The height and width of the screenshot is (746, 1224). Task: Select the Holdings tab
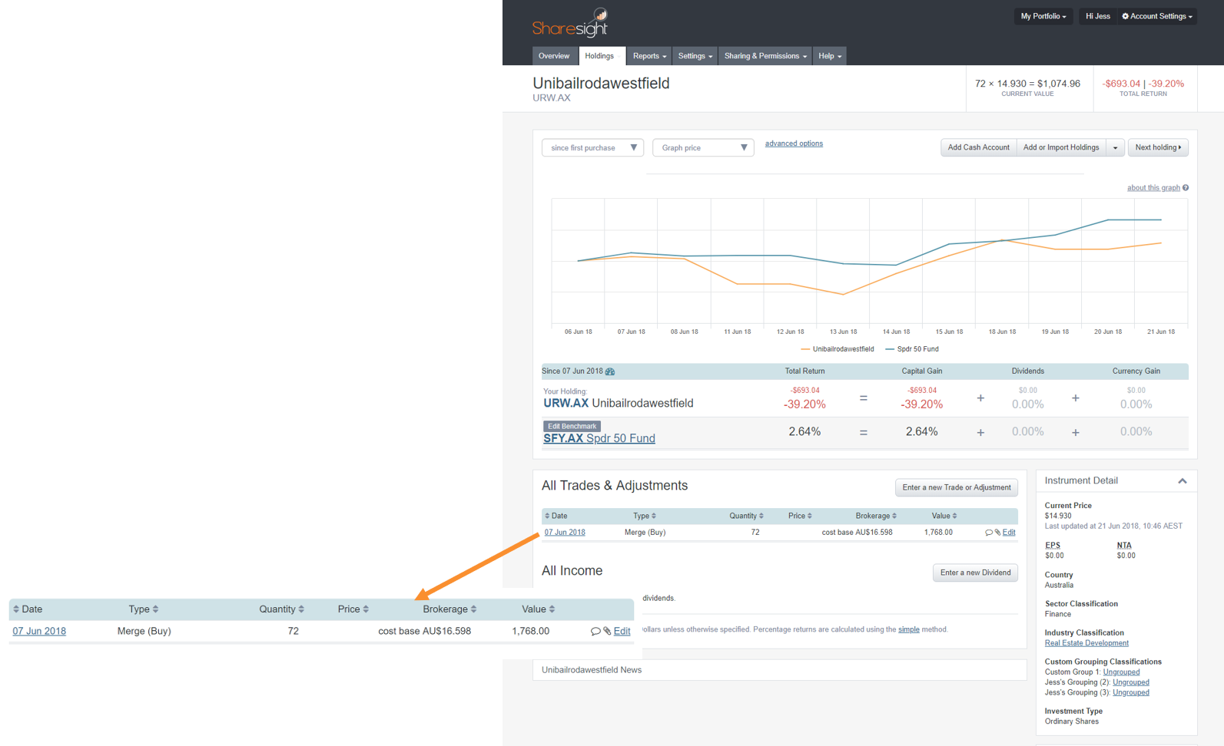602,56
